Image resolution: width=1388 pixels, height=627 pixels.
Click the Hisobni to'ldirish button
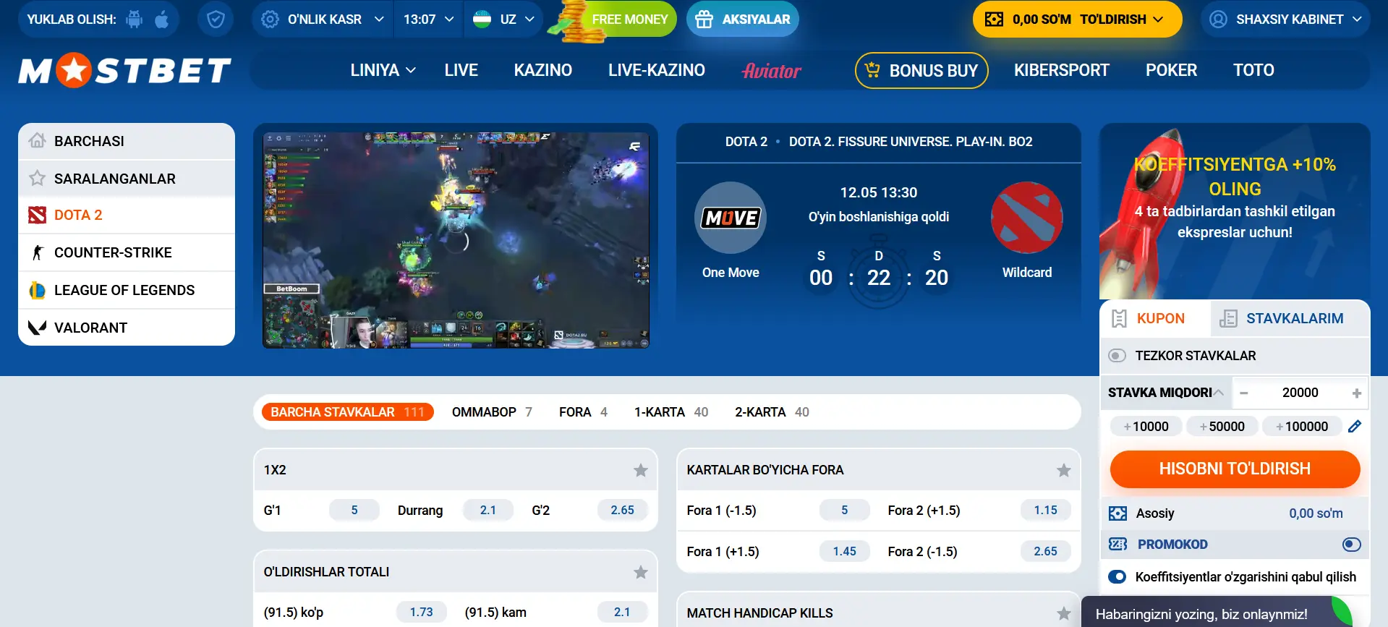(1235, 469)
